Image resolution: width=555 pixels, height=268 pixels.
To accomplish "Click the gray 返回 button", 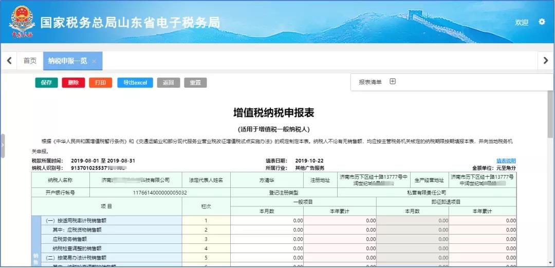I will tap(169, 83).
